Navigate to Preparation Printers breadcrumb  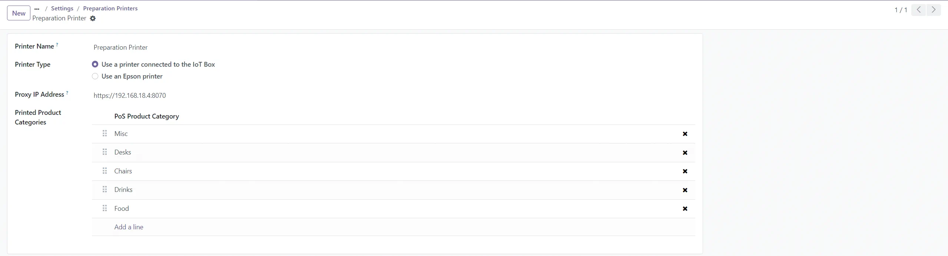110,9
